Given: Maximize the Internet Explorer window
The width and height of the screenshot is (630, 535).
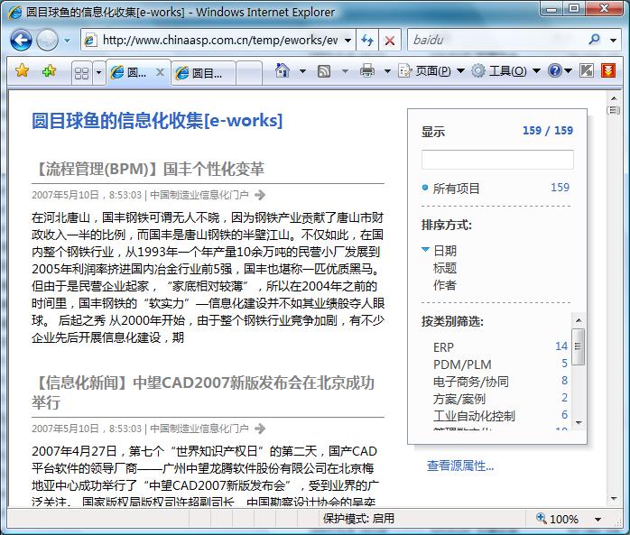Looking at the screenshot, I should click(x=574, y=9).
